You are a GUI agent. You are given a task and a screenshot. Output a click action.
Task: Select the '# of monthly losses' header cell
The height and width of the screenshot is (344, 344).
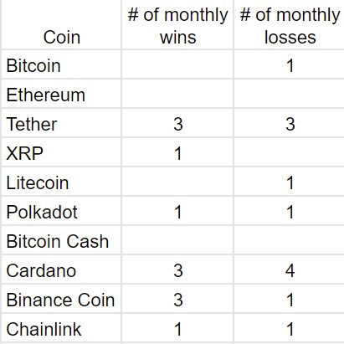(290, 24)
